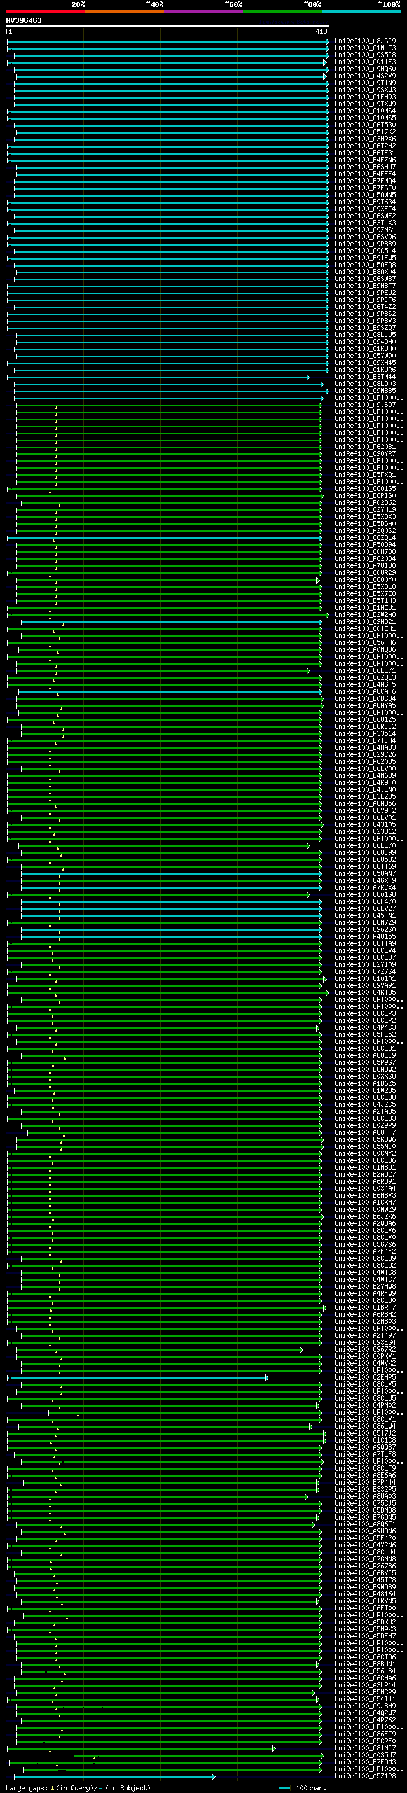407x1793 pixels.
Task: Select label UniRef100_A5AWN5
Action: point(365,195)
